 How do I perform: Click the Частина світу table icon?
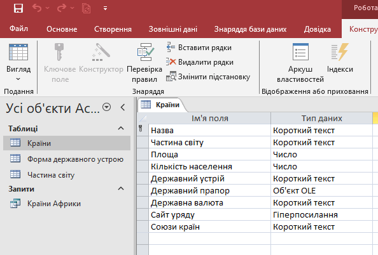click(15, 174)
